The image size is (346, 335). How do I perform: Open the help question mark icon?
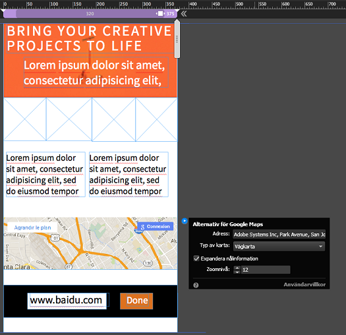tap(196, 285)
